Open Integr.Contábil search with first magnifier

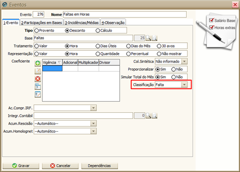click(148, 115)
